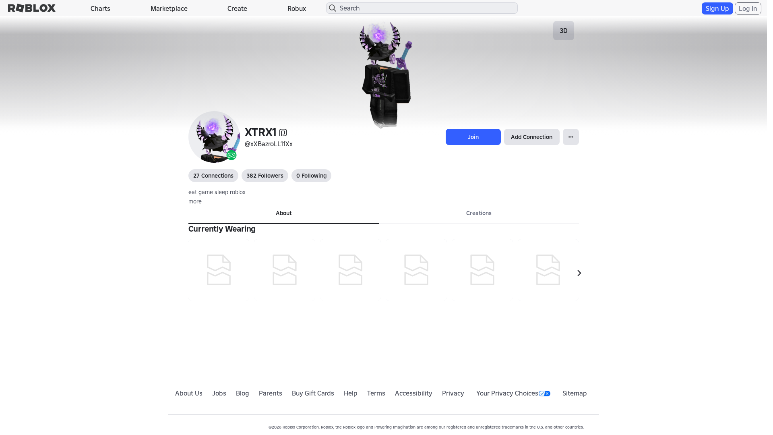
Task: Open the Blog footer link
Action: (x=242, y=393)
